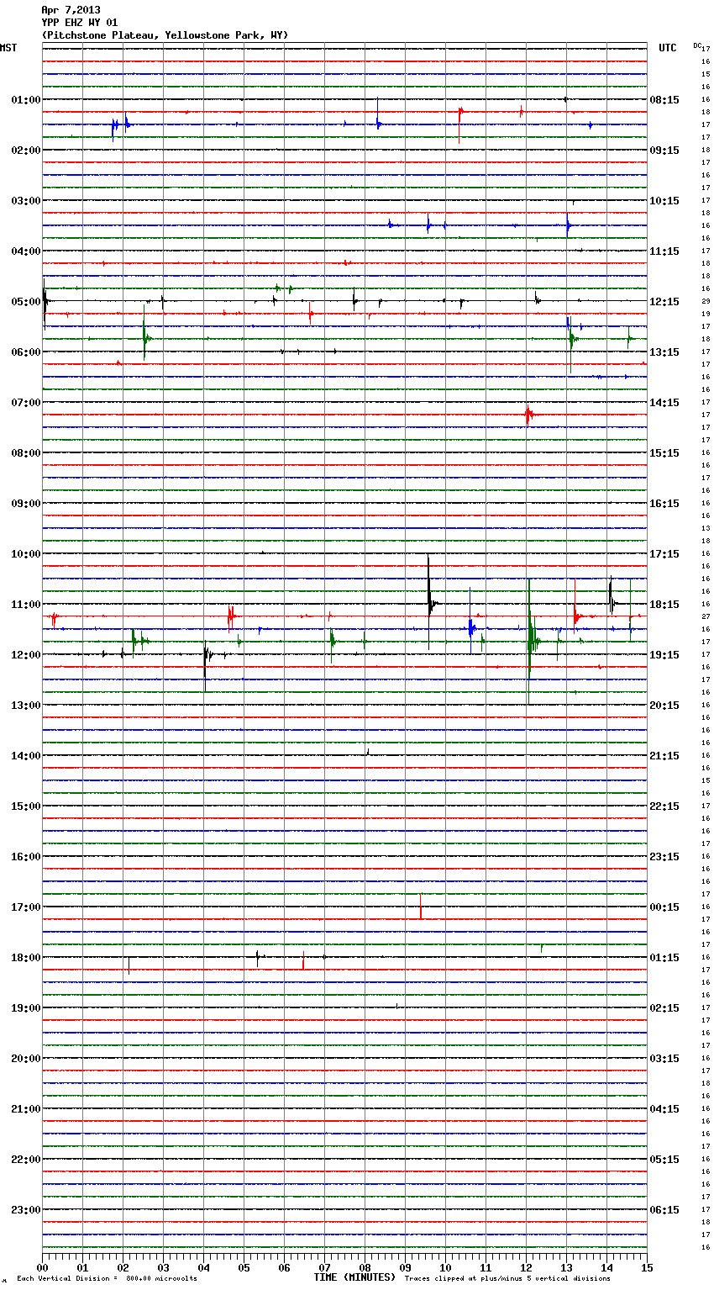Screen dimensions: 714x1290
Task: Click the date header 'Apr 7,2013'
Action: pos(71,10)
